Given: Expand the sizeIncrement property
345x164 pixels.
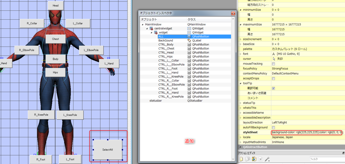Looking at the screenshot, I should pos(241,39).
